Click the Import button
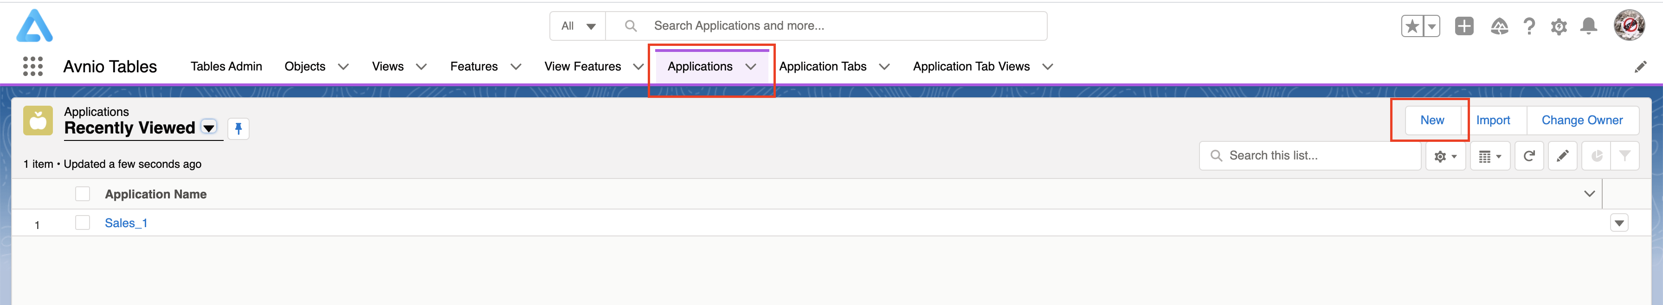1663x305 pixels. [x=1493, y=121]
